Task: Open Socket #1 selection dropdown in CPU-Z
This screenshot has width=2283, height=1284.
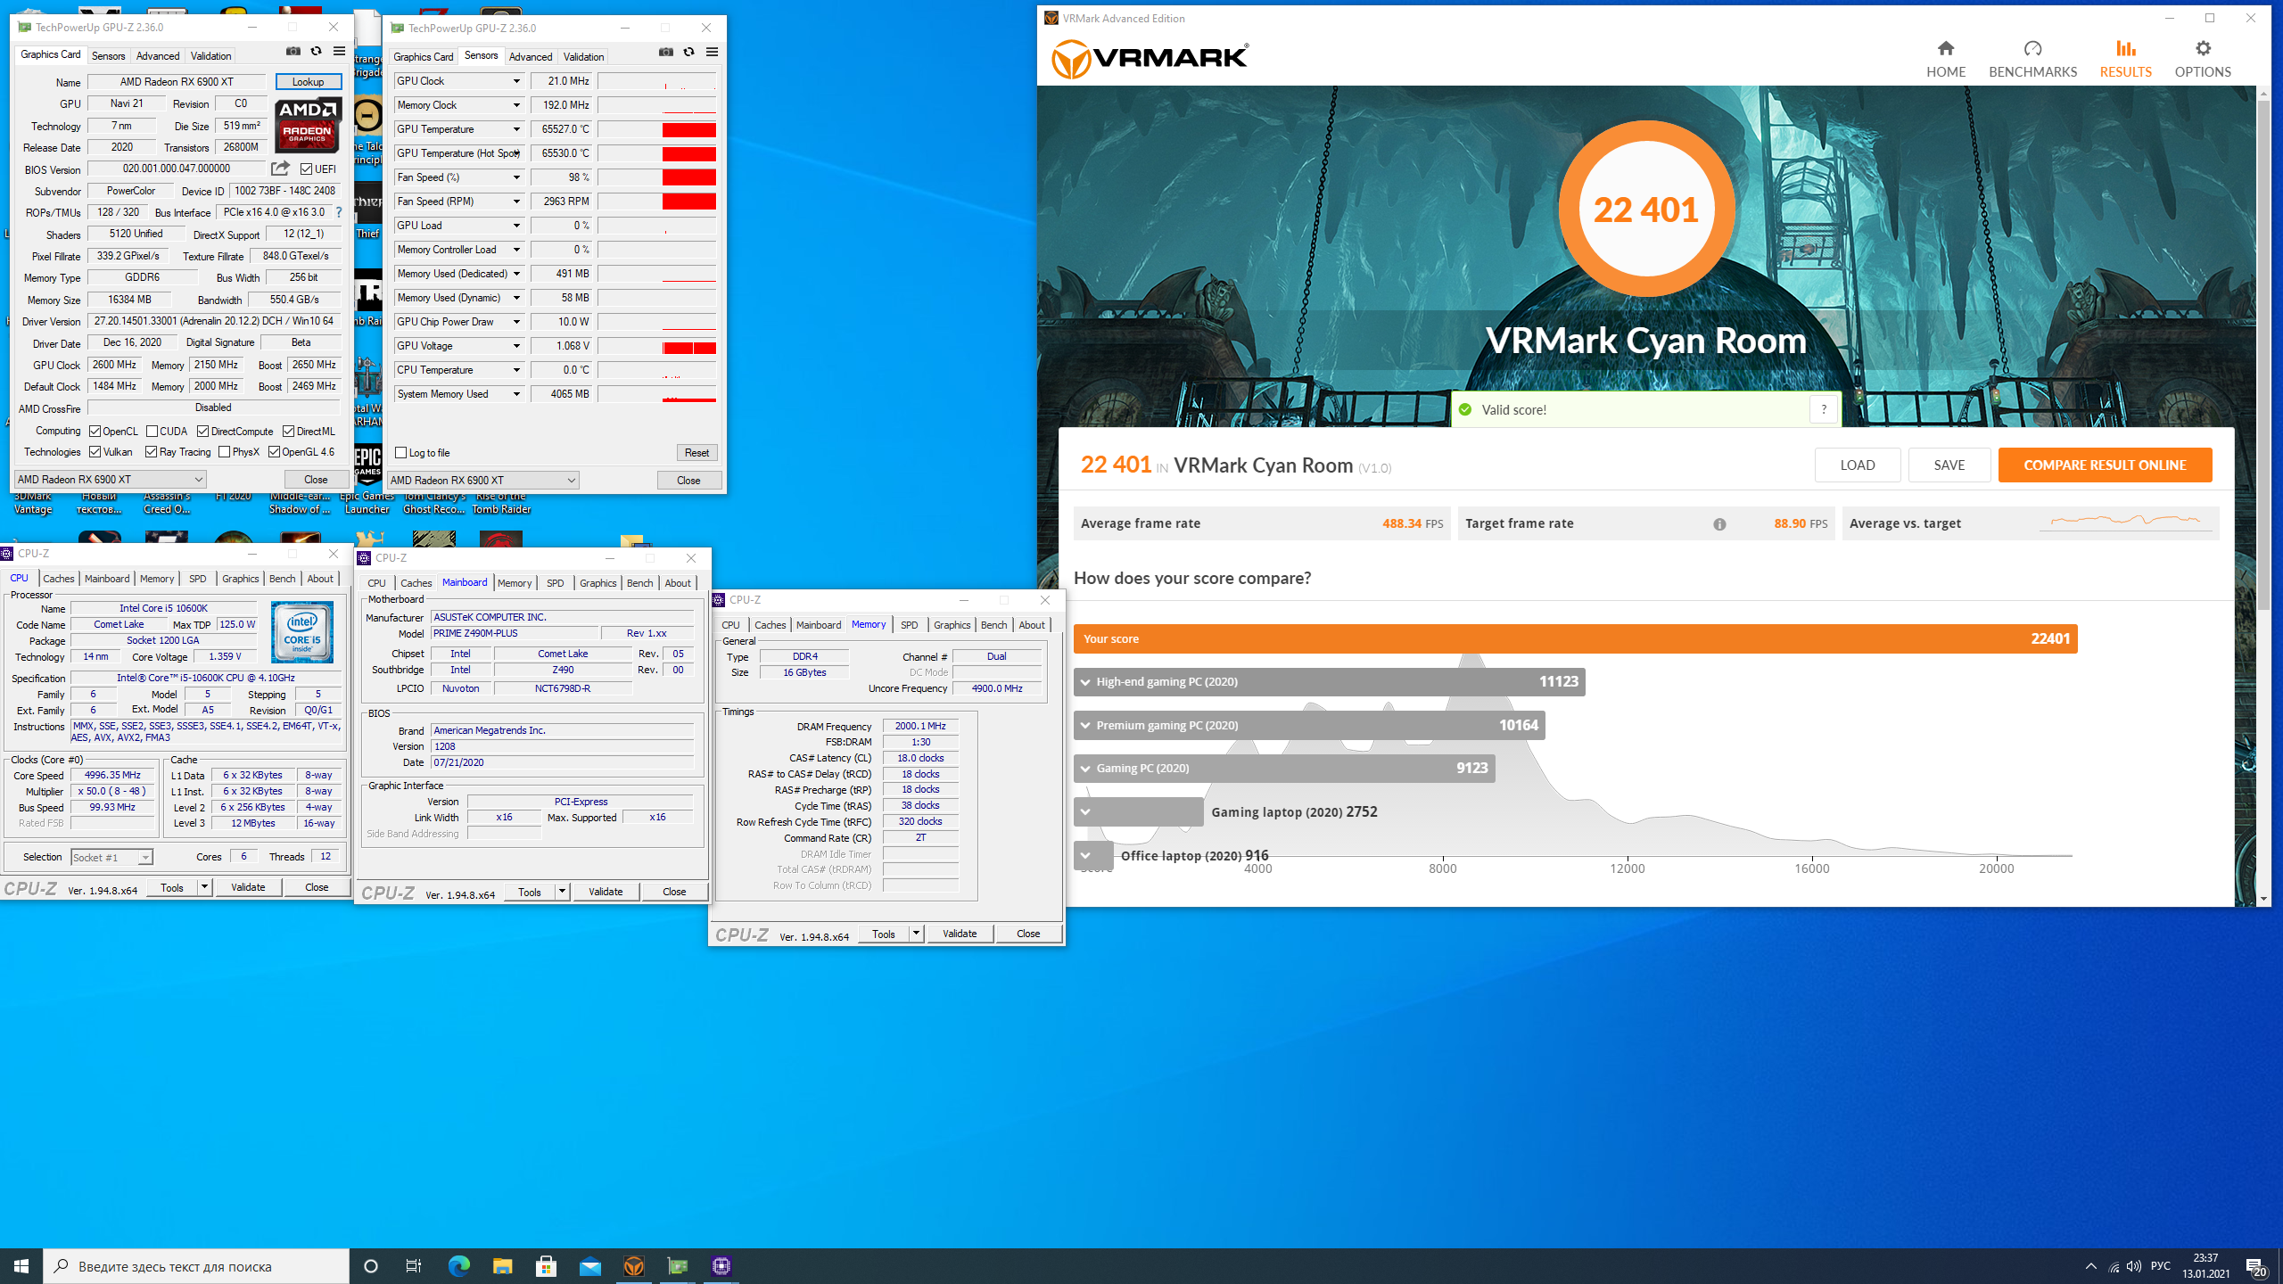Action: click(111, 858)
